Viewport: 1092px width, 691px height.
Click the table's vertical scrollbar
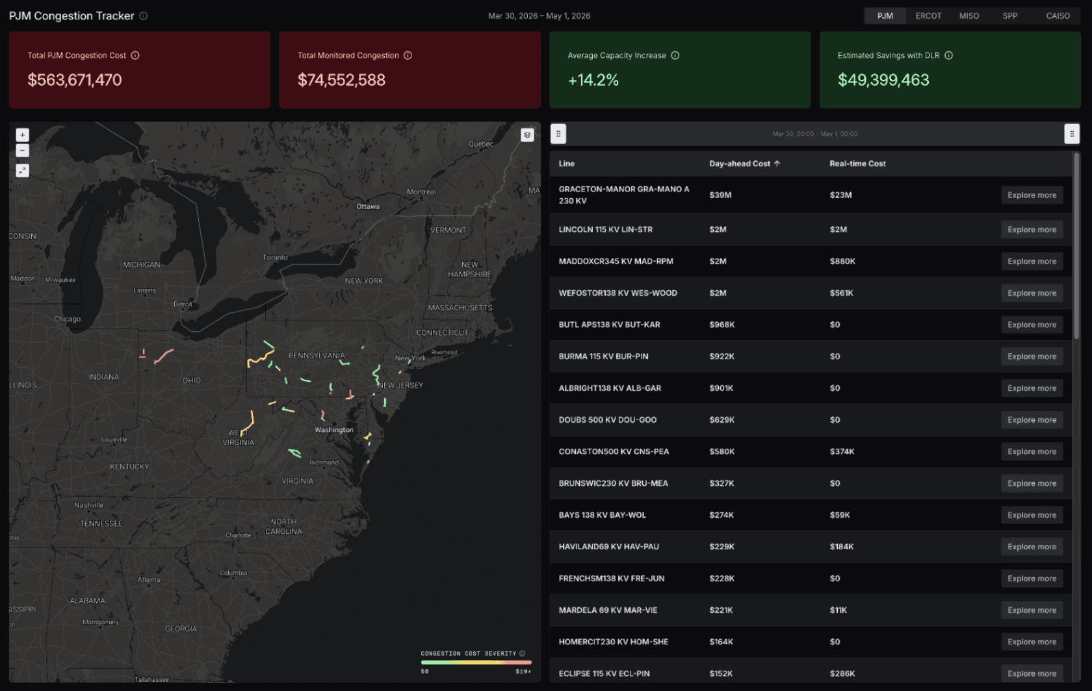[1076, 246]
